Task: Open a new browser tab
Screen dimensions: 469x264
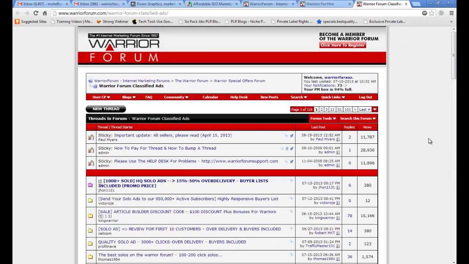Action: pyautogui.click(x=417, y=4)
